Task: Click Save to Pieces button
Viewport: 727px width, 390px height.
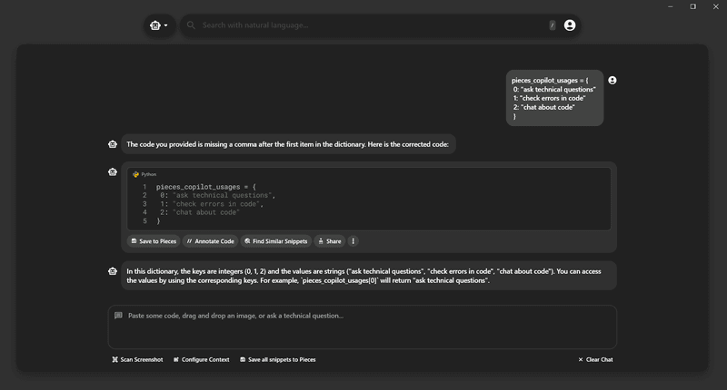Action: pyautogui.click(x=154, y=241)
